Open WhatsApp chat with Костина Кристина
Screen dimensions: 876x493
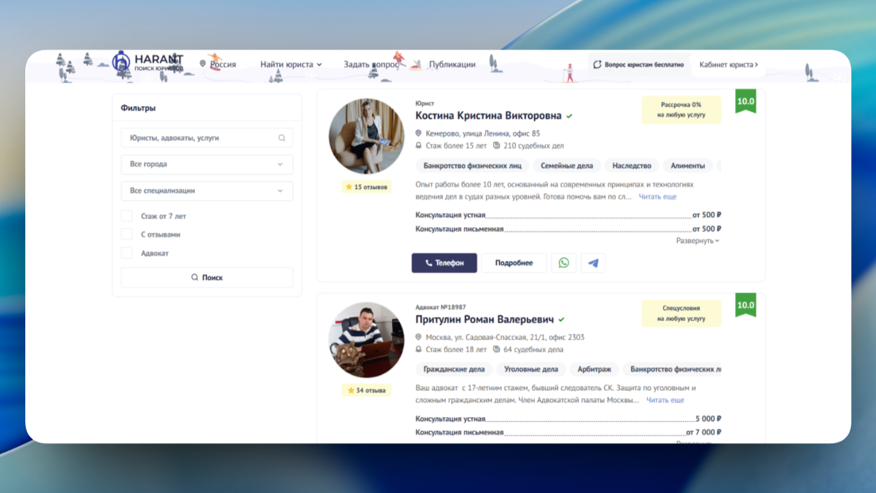click(x=563, y=263)
